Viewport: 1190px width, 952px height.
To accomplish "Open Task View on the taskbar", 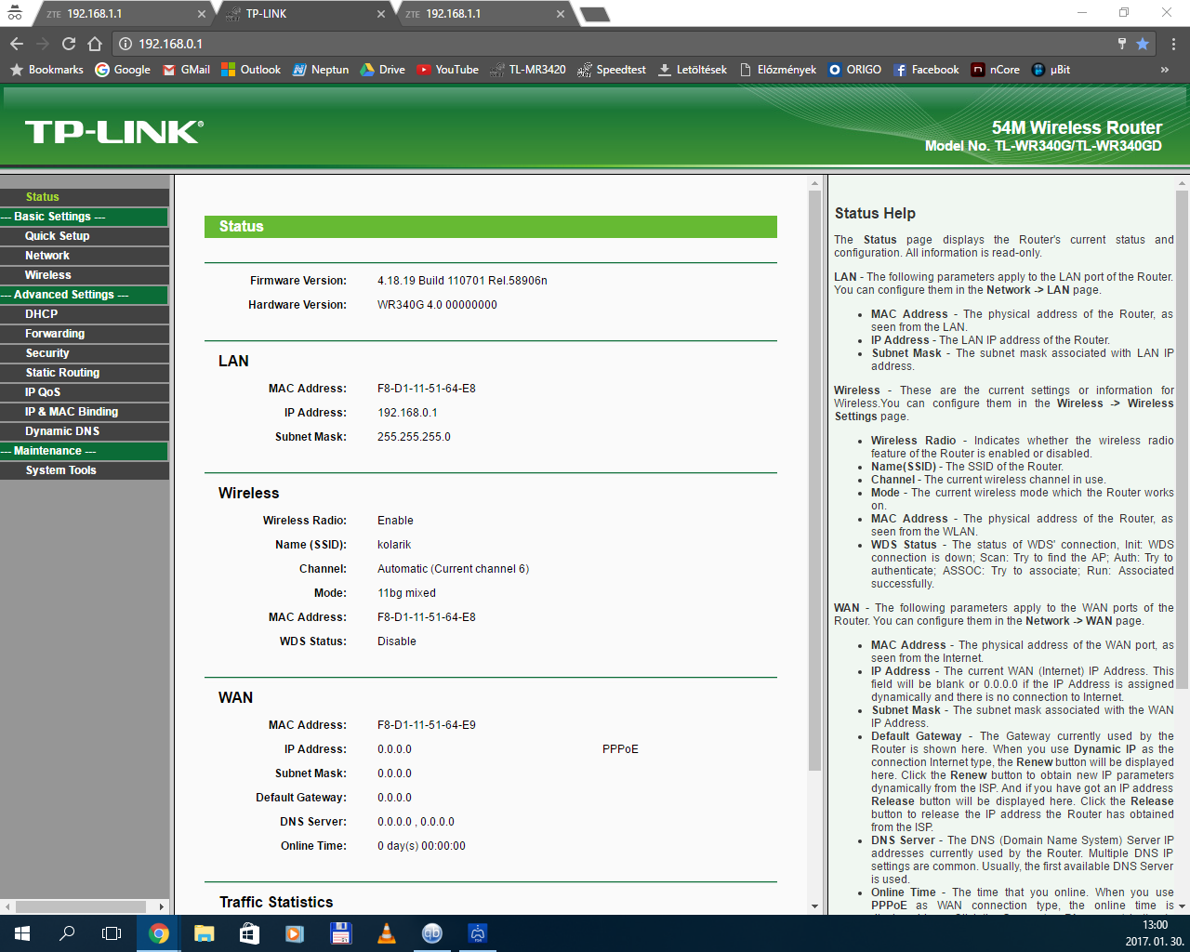I will [x=112, y=933].
